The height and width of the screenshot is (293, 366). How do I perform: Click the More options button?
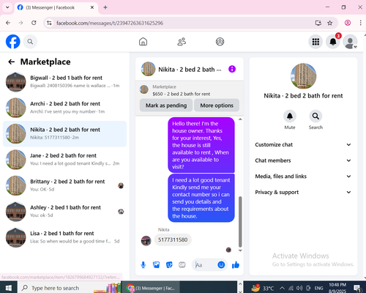[x=217, y=105]
